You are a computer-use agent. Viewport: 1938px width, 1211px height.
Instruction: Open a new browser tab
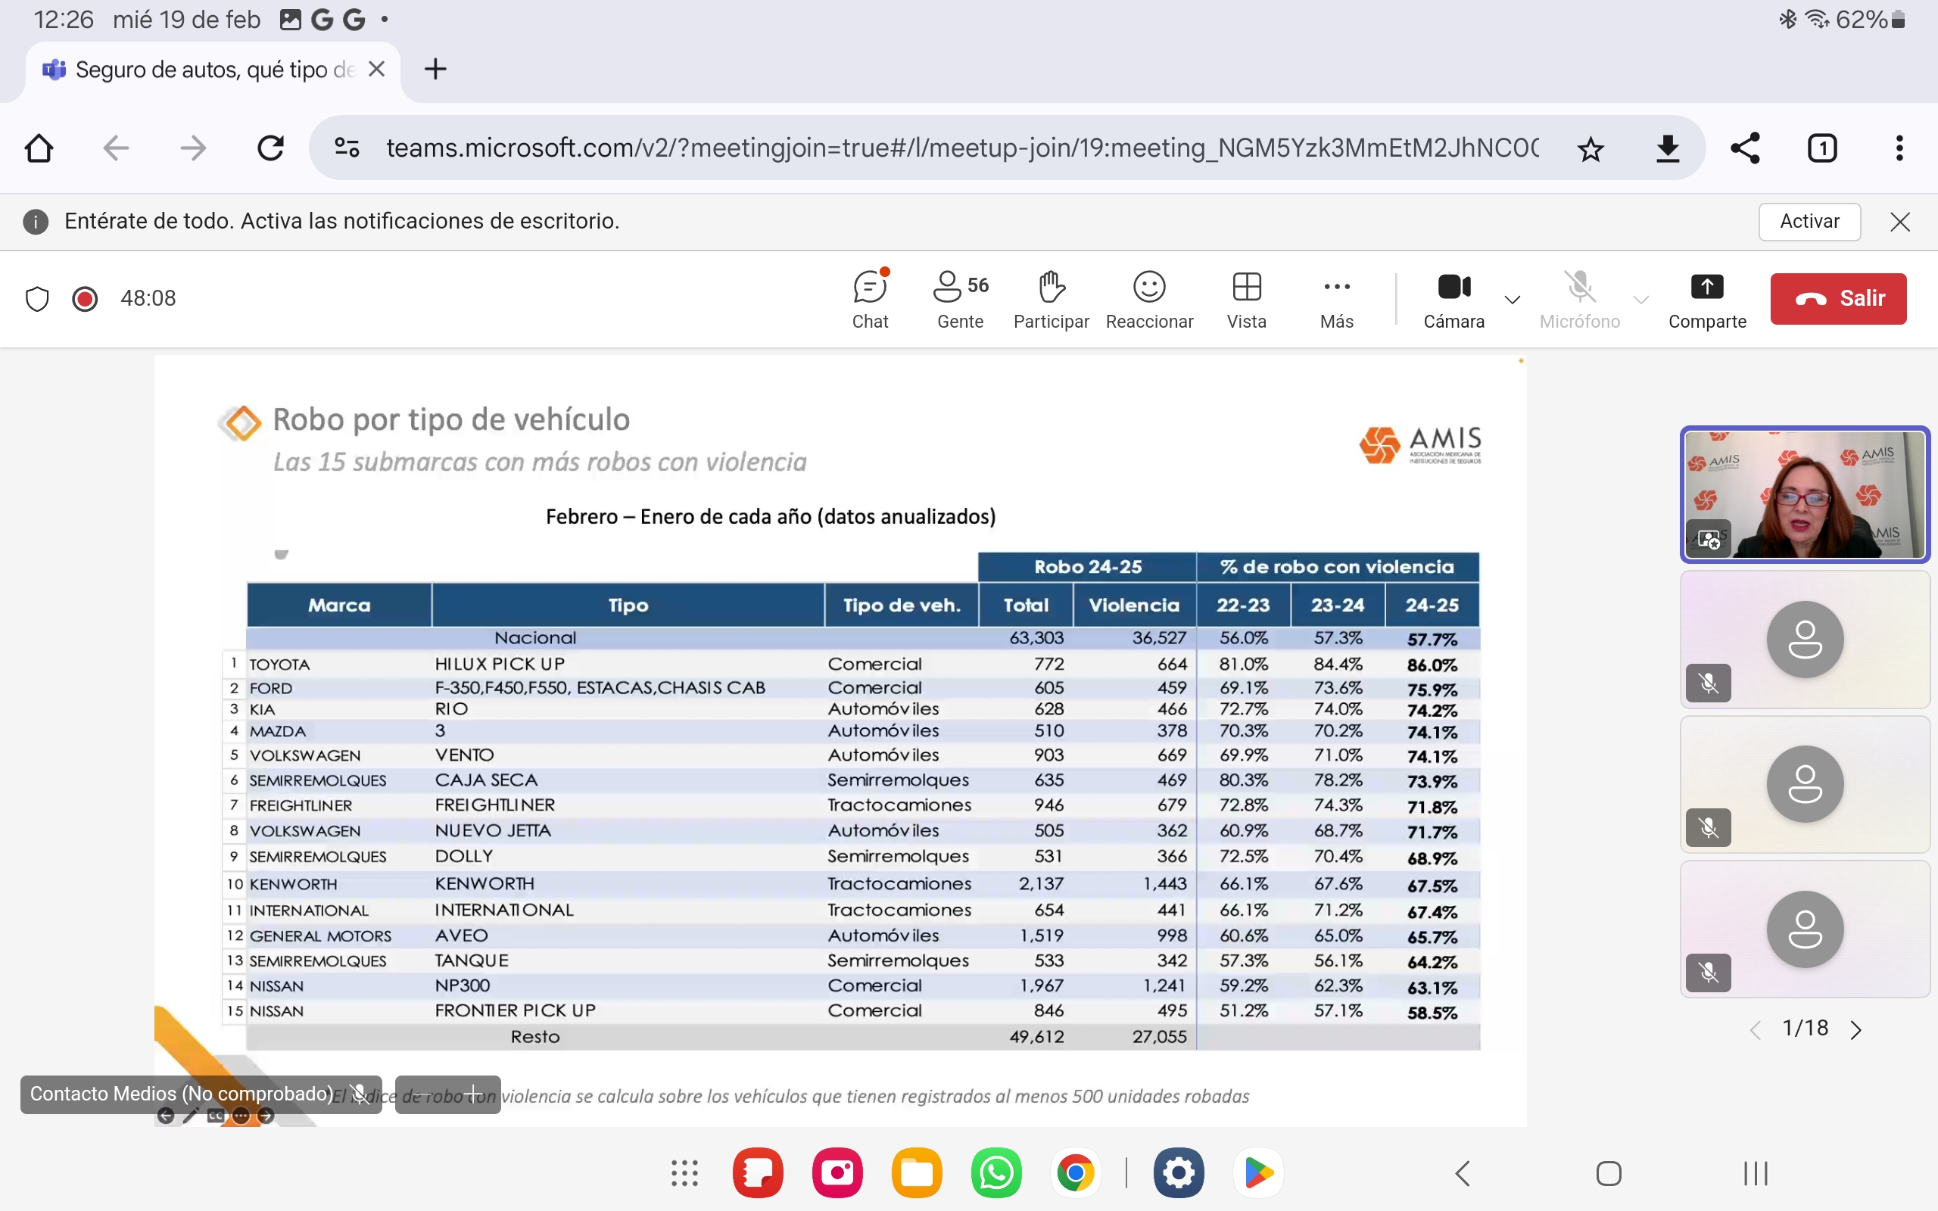435,70
